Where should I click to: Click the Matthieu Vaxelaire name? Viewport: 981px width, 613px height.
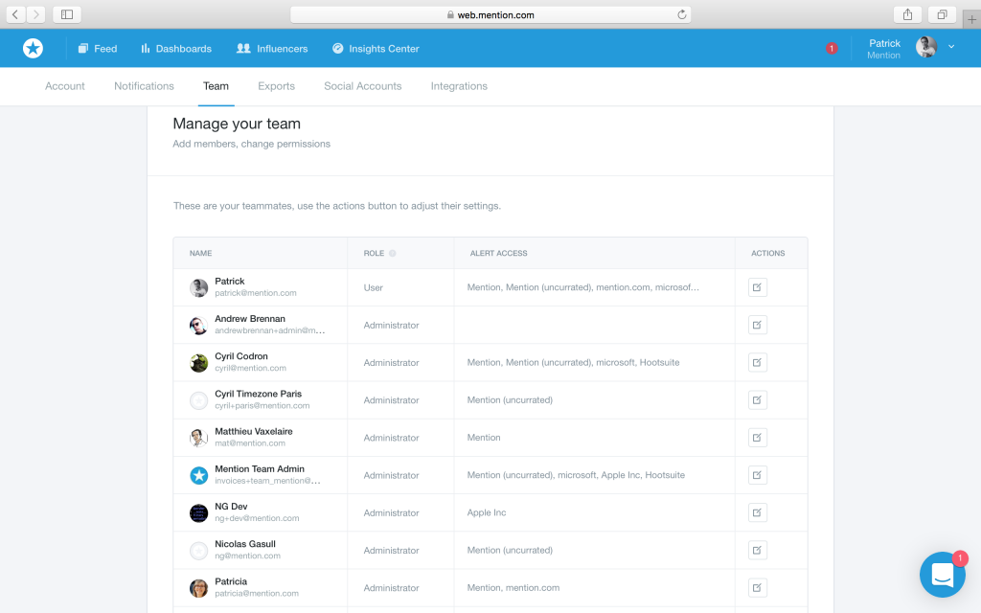pos(253,432)
